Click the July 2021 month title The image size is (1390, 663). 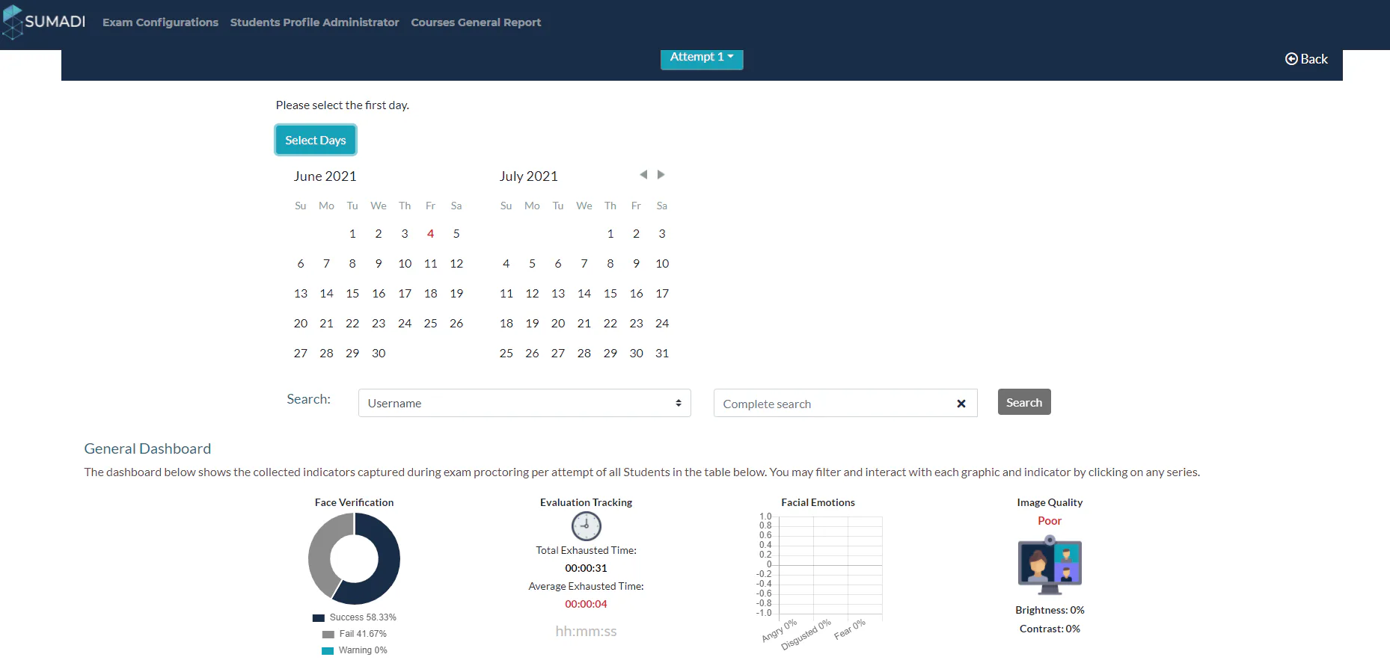point(529,176)
